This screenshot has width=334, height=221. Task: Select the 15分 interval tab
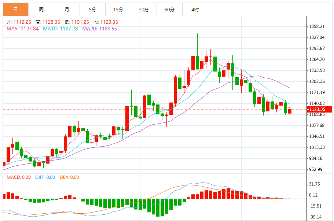point(118,10)
